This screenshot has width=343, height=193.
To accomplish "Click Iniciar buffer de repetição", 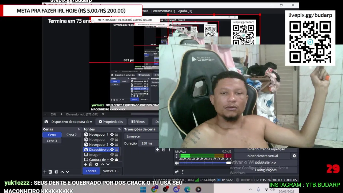I will pos(266,149).
